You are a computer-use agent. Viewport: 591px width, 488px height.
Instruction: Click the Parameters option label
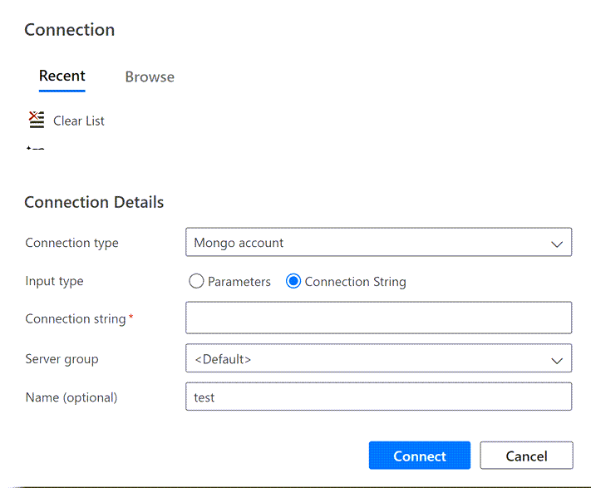pos(239,282)
